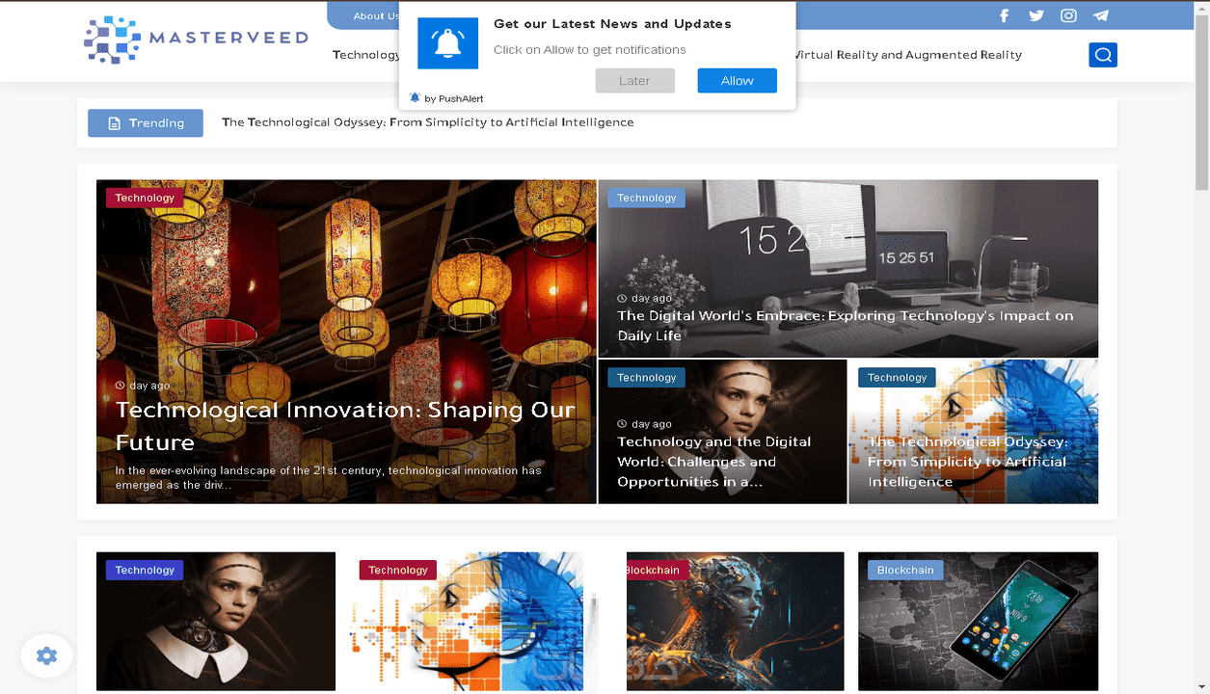Click the settings gear icon

46,656
